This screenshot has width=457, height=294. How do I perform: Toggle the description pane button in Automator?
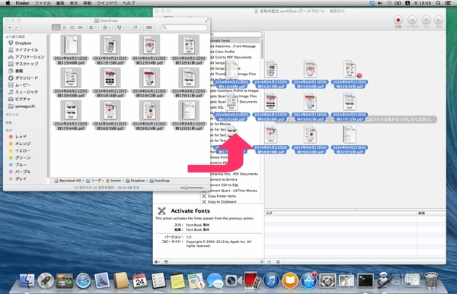166,262
